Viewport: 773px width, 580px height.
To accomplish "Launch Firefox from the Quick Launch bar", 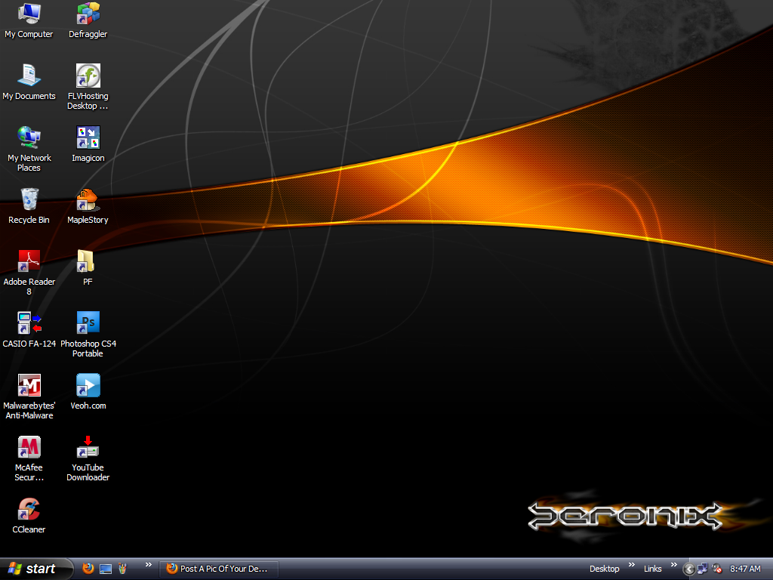I will [88, 568].
